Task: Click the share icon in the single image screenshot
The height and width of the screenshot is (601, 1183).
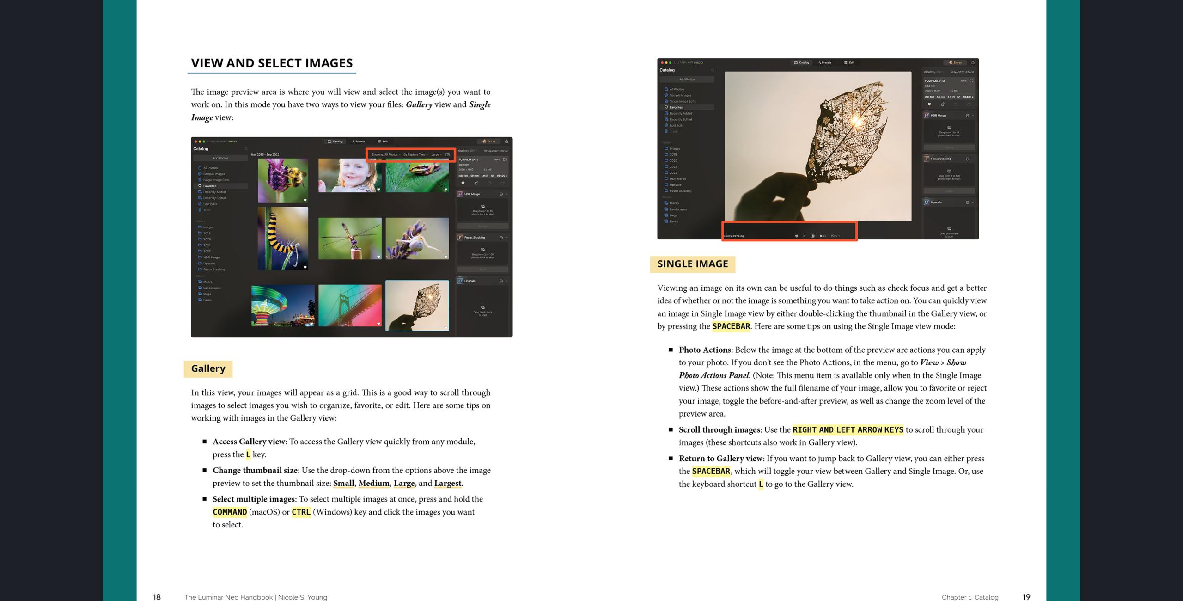Action: pyautogui.click(x=973, y=62)
